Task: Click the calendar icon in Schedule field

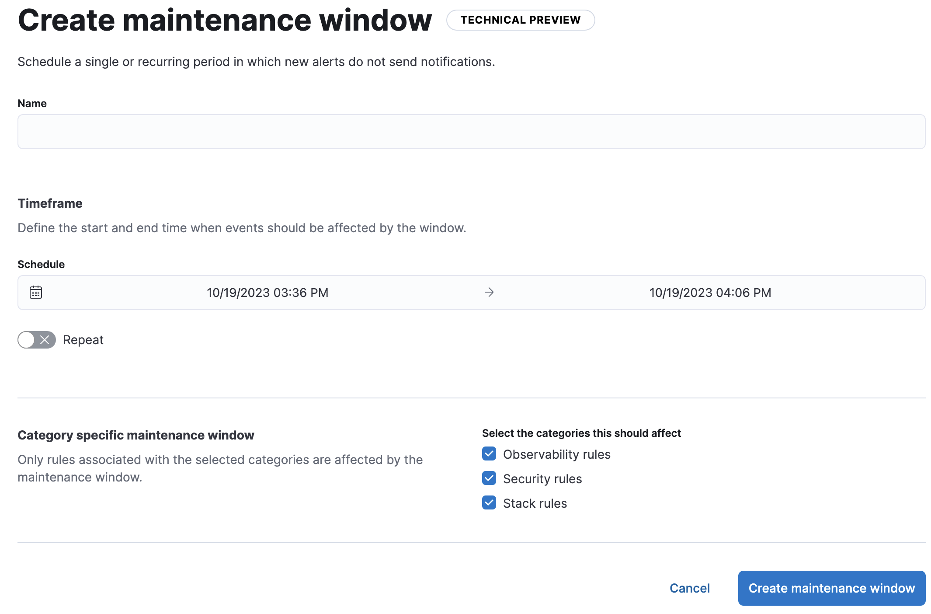Action: coord(36,292)
